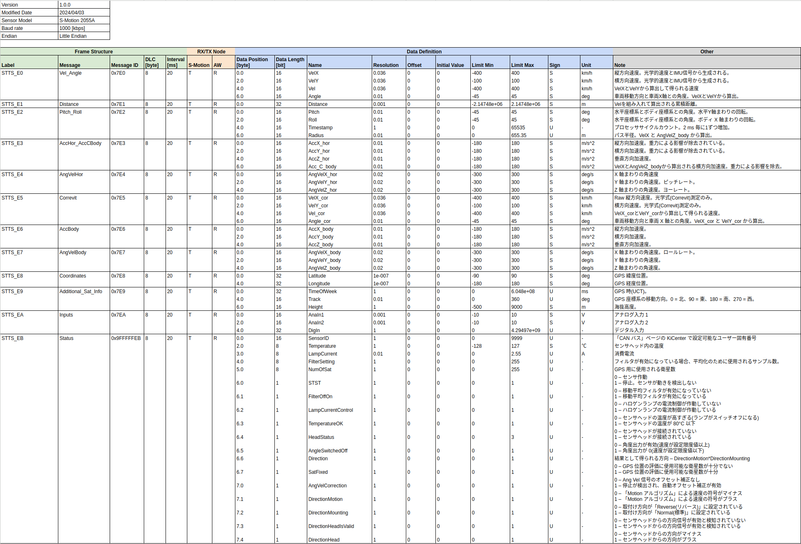Select the AngVelBody message cell

pyautogui.click(x=84, y=252)
